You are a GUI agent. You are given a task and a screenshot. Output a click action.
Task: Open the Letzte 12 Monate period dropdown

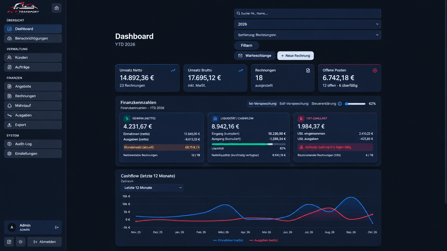click(152, 188)
